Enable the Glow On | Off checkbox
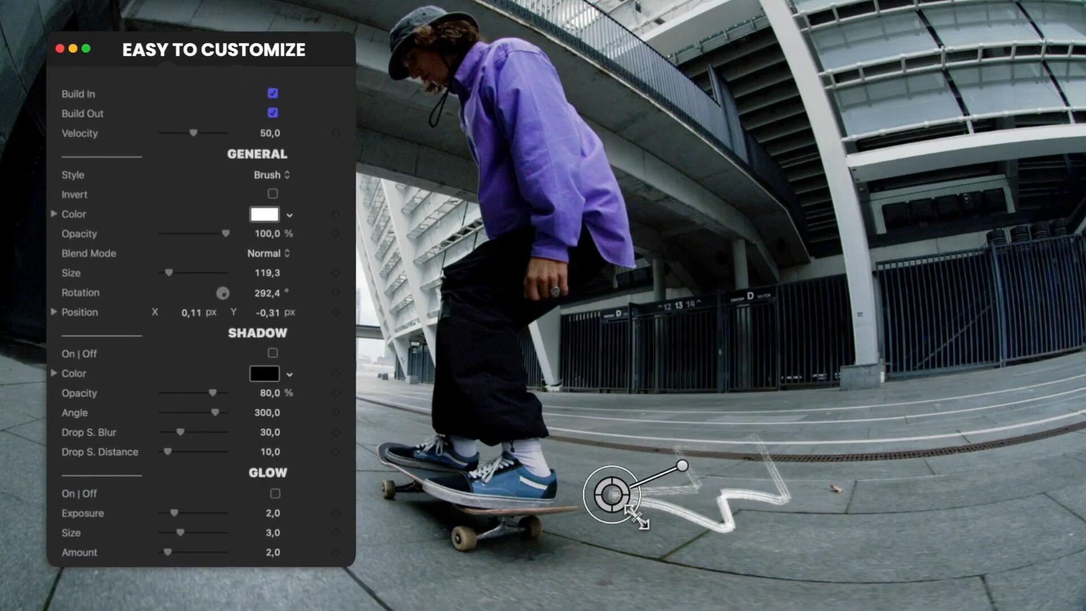 pos(275,494)
